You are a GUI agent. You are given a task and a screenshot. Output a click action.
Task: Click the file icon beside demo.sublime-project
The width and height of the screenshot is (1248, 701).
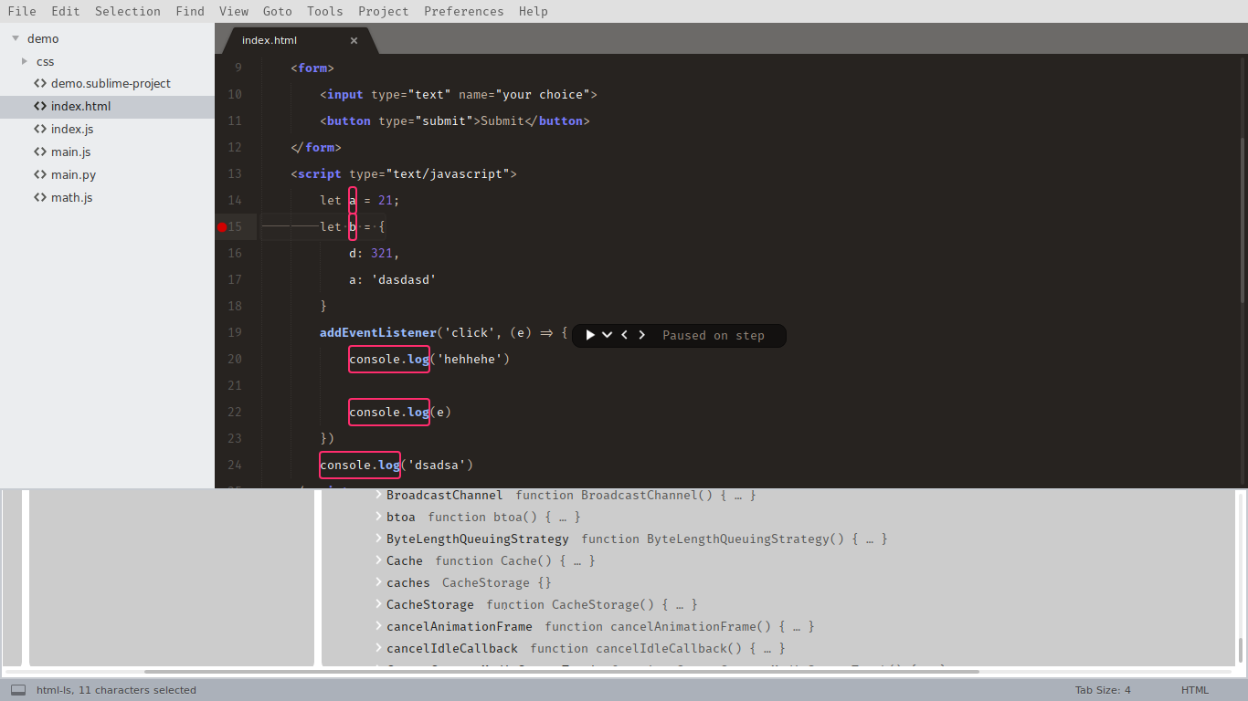(39, 83)
